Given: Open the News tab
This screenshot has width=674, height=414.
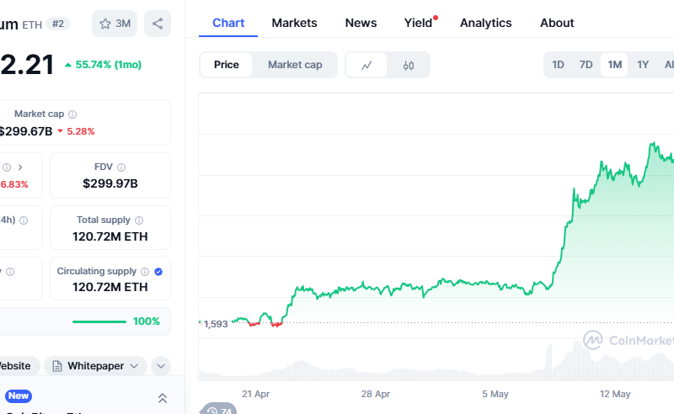Looking at the screenshot, I should [x=361, y=24].
